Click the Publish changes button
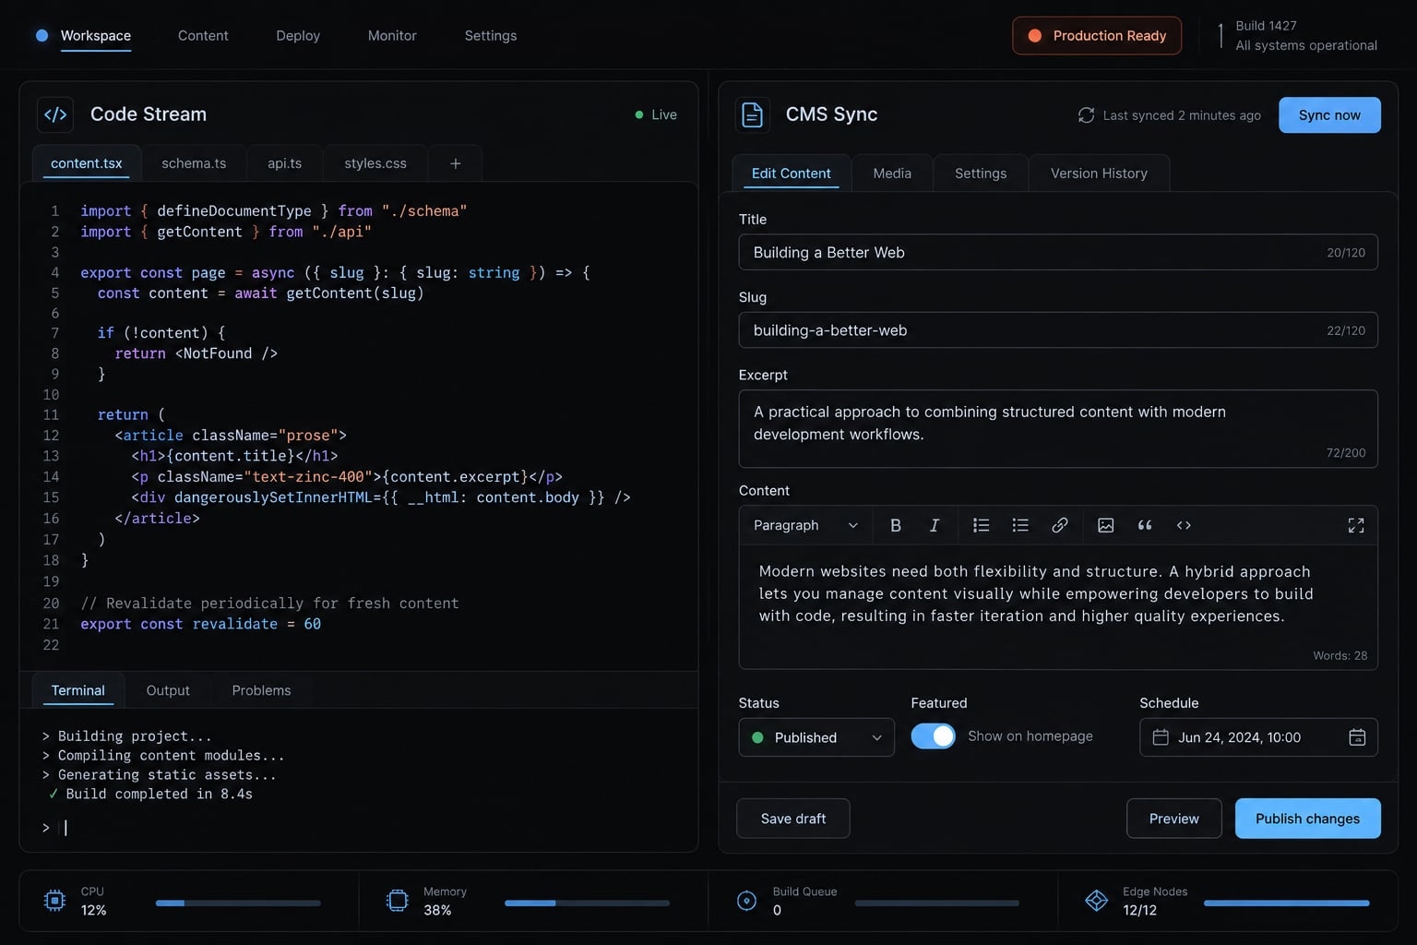 click(1308, 819)
